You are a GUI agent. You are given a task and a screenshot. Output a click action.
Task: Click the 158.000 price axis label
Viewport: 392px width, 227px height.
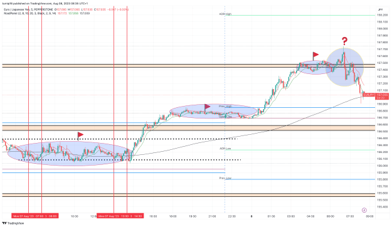click(x=382, y=29)
